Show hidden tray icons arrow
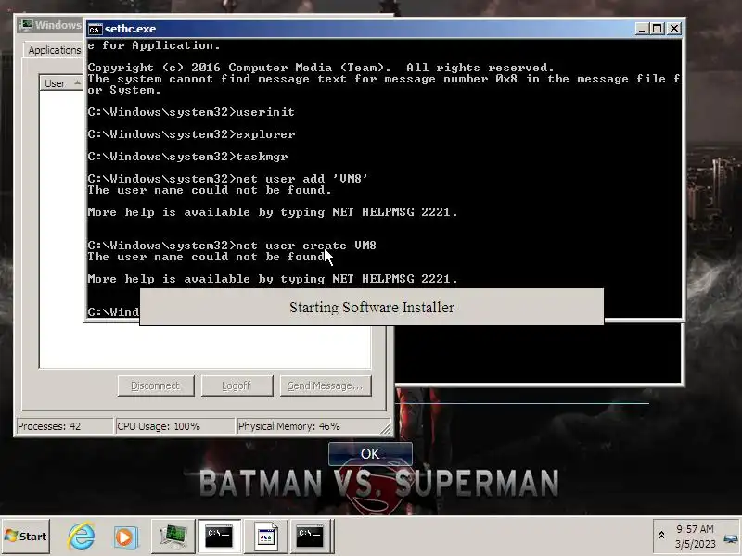 click(661, 536)
